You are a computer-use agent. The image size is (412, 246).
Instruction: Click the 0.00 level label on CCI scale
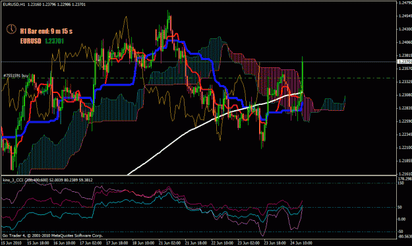[x=401, y=219]
